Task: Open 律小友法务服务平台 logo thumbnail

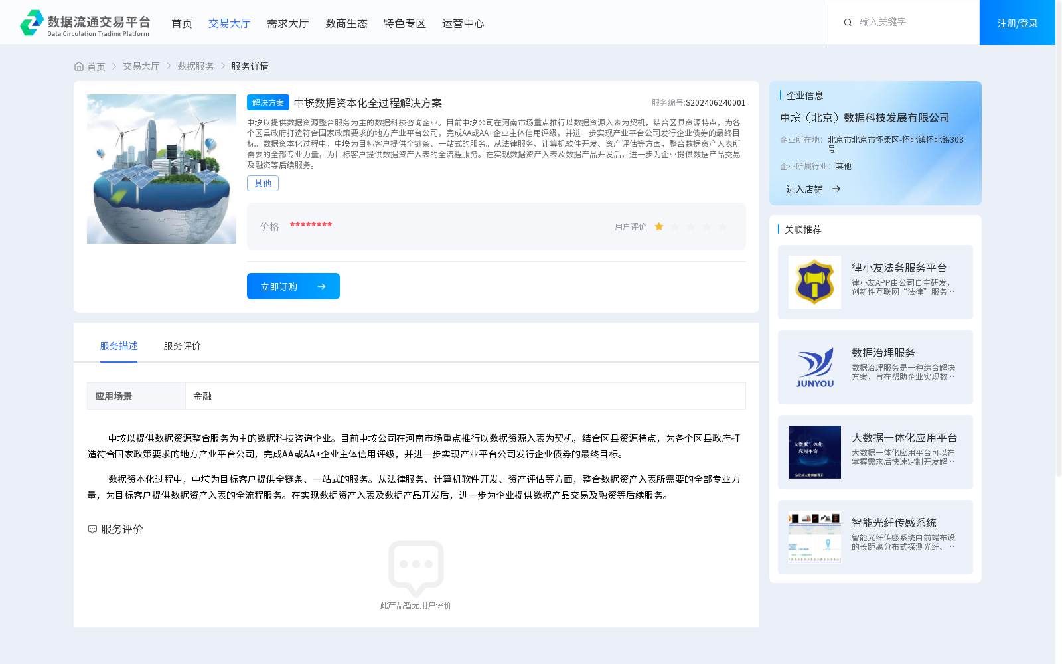Action: [x=814, y=282]
